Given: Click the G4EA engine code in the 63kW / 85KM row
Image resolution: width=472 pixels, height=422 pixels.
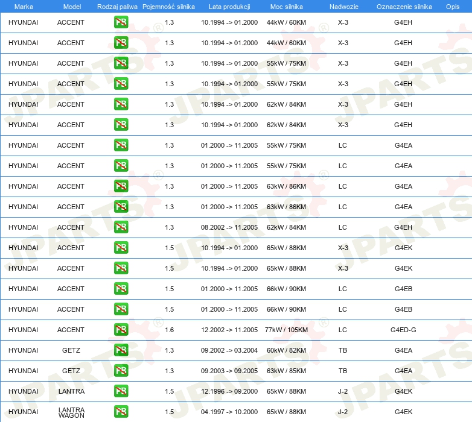Looking at the screenshot, I should point(403,371).
